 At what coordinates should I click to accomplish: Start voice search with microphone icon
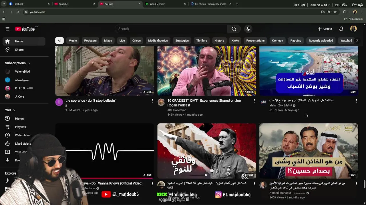coord(248,29)
